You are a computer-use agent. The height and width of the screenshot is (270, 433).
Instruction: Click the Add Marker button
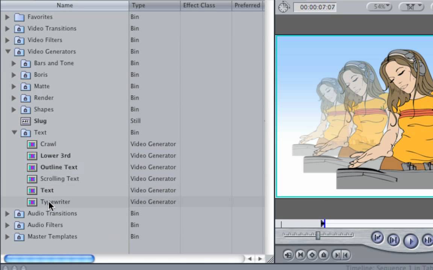pos(324,255)
